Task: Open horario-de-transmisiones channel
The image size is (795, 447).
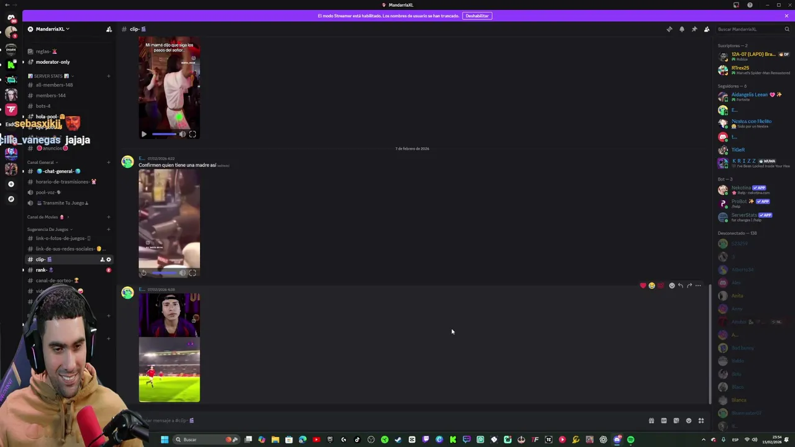Action: click(x=68, y=182)
